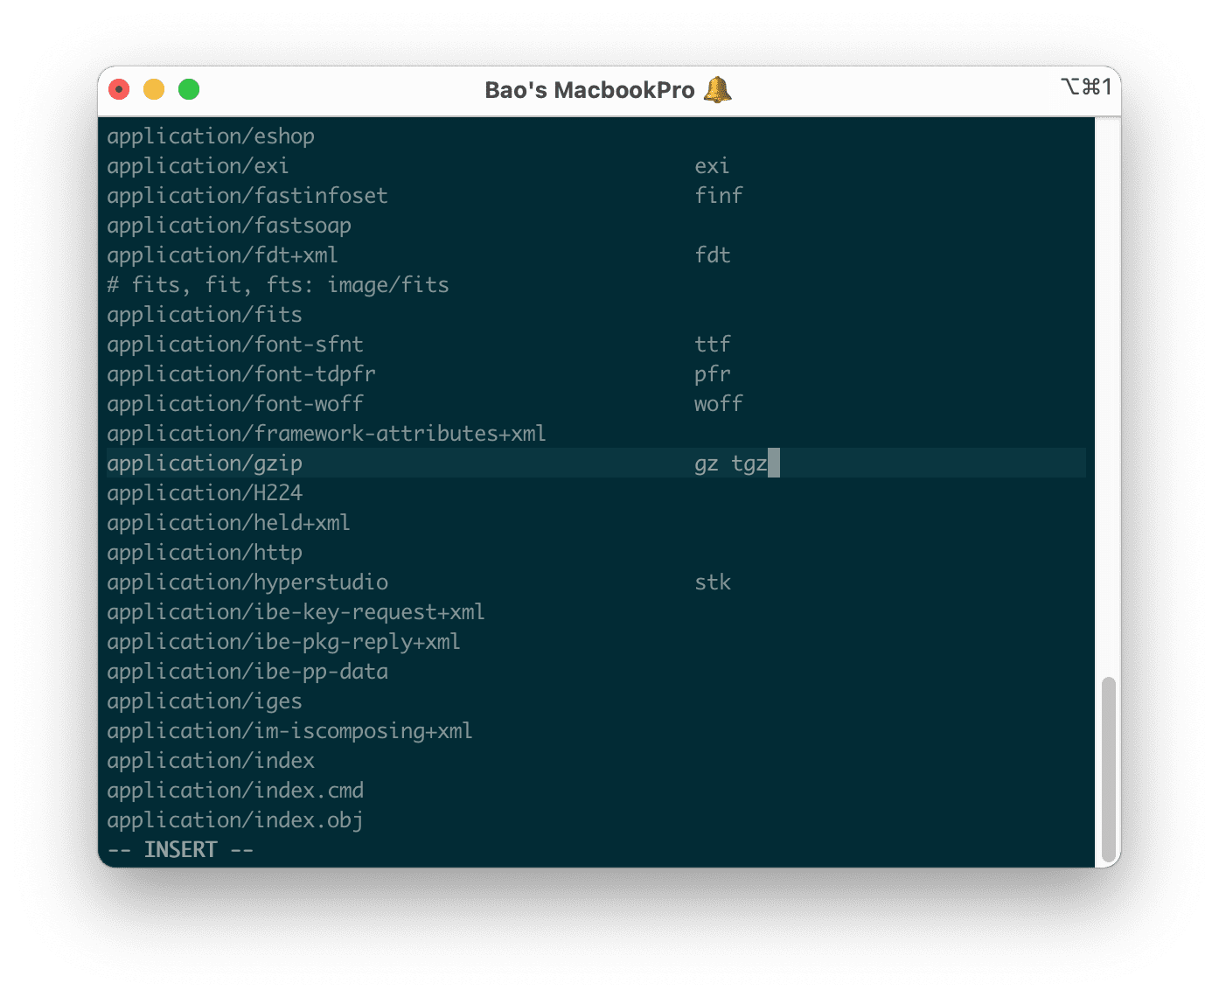Click the bell icon in title bar

717,89
